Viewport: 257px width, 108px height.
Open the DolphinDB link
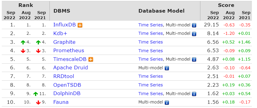(67, 94)
